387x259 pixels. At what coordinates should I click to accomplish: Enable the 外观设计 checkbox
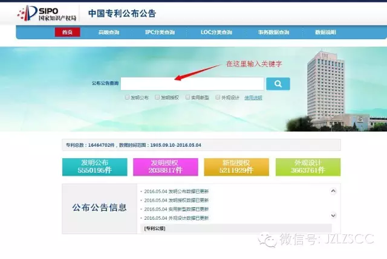(218, 97)
